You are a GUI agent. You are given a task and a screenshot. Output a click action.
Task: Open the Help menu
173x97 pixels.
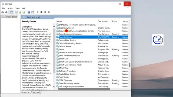[24, 8]
